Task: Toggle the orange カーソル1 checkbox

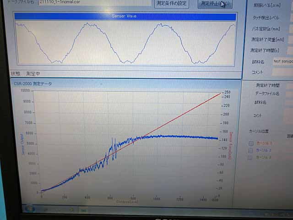Action: click(x=251, y=143)
